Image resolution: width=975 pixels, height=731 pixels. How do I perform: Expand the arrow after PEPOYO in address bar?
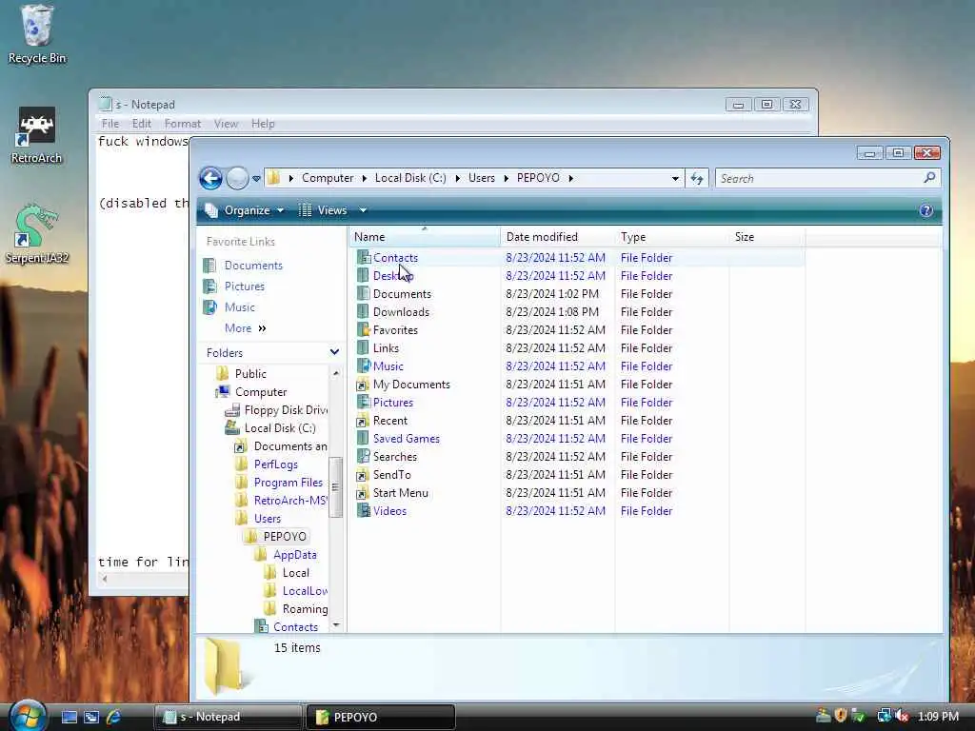pyautogui.click(x=570, y=178)
